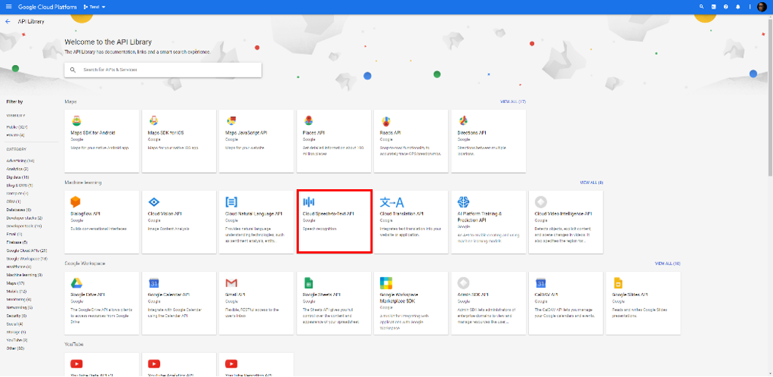Image resolution: width=773 pixels, height=377 pixels.
Task: Filter category by Email
Action: coord(15,234)
